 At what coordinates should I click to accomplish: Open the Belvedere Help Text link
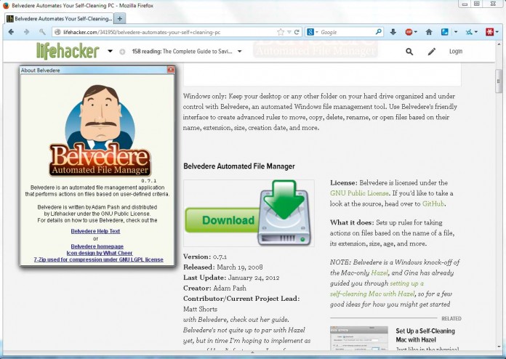coord(95,231)
